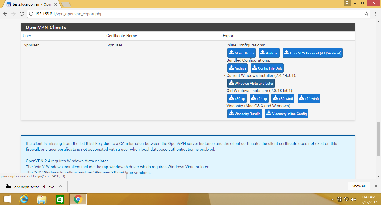Download Config File Only bundle
This screenshot has width=381, height=205.
[267, 68]
